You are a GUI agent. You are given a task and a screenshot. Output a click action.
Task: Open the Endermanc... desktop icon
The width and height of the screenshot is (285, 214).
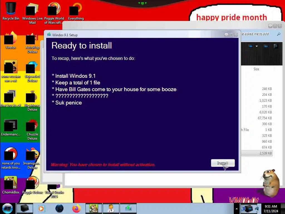[11, 127]
